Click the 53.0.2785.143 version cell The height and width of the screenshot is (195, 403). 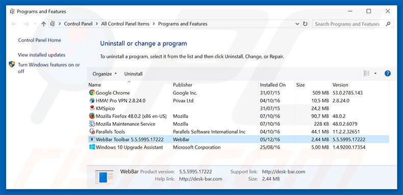pyautogui.click(x=347, y=93)
